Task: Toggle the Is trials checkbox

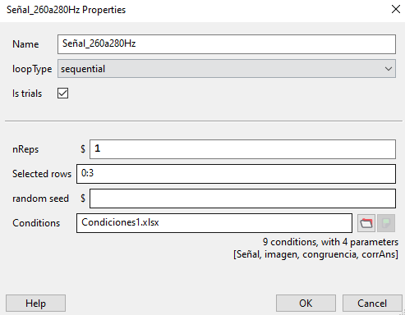Action: tap(62, 94)
